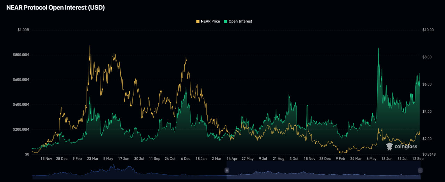Click the 15 Nov date label near the left axis

point(46,159)
